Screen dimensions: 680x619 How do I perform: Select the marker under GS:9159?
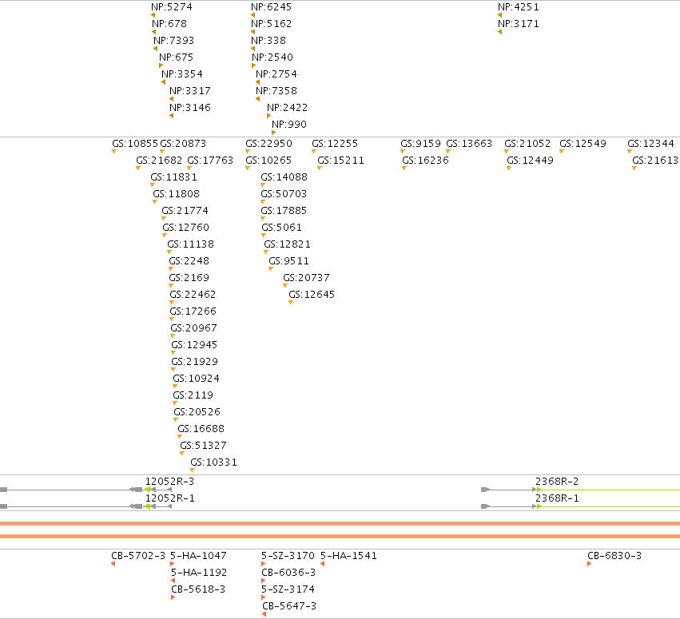403,151
